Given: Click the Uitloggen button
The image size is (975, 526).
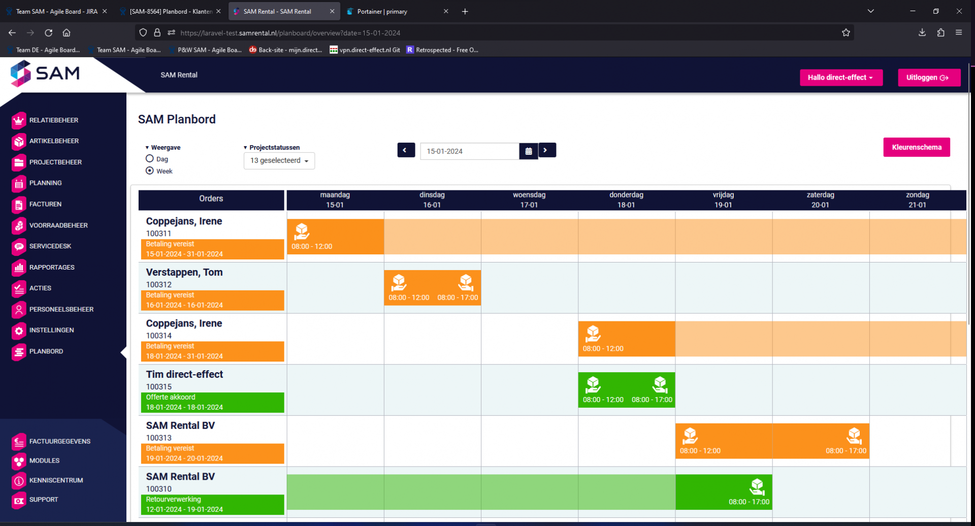Looking at the screenshot, I should coord(929,78).
